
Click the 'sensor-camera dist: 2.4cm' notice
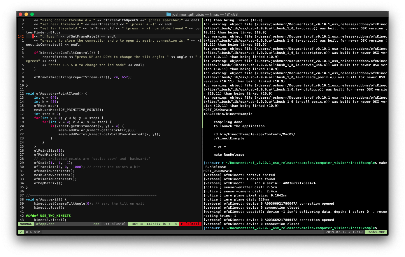(240, 191)
